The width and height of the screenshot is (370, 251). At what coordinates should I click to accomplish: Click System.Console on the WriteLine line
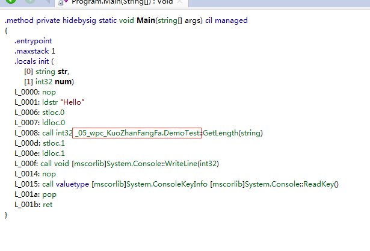click(x=134, y=164)
